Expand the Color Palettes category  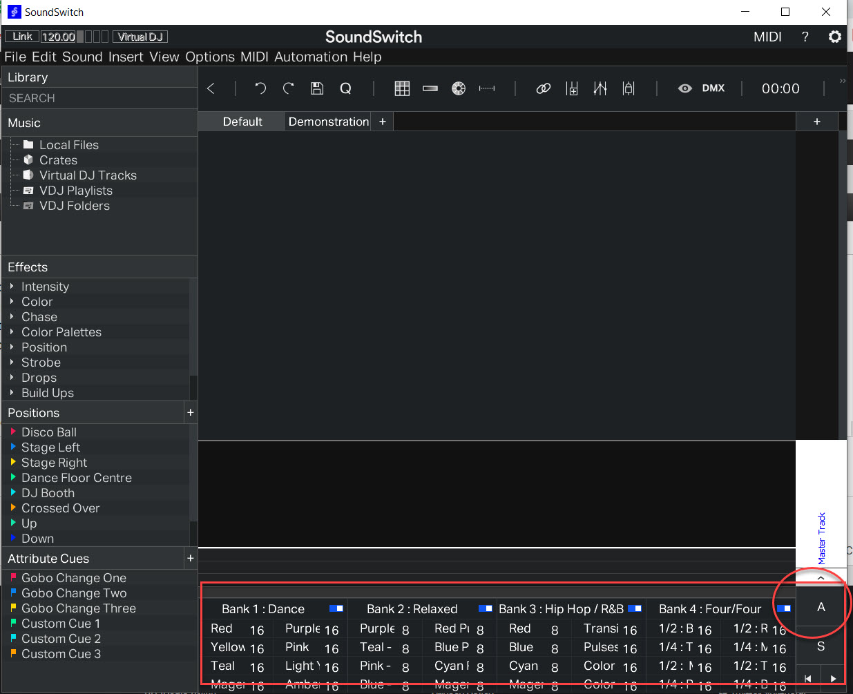click(x=12, y=331)
